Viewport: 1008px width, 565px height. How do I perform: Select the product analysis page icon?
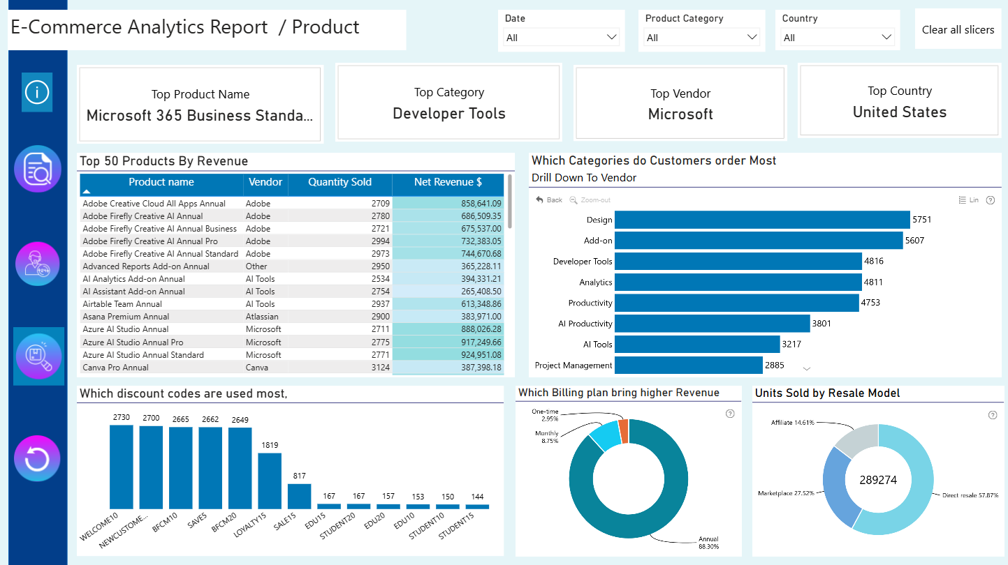pos(38,356)
